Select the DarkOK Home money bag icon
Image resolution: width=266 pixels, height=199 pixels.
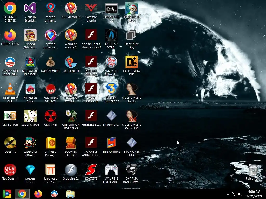(51, 62)
